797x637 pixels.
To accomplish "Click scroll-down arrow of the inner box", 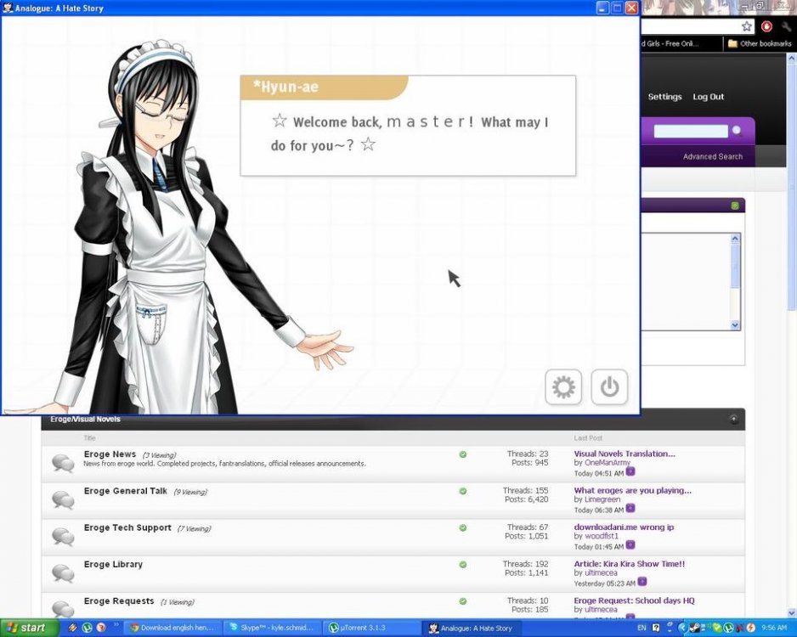I will [735, 324].
